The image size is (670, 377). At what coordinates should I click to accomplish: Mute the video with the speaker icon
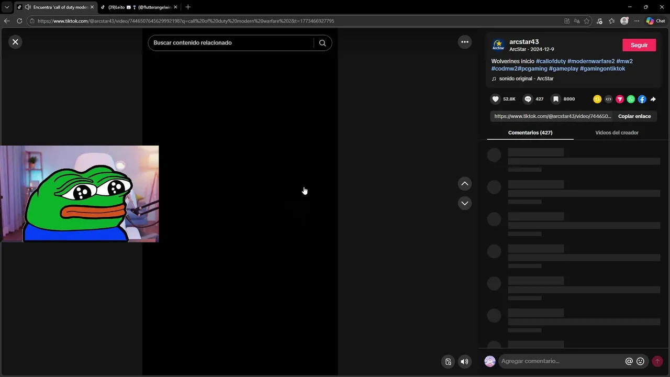pyautogui.click(x=464, y=361)
